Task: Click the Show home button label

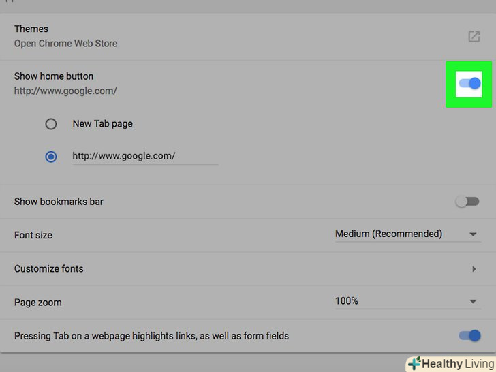Action: click(54, 76)
